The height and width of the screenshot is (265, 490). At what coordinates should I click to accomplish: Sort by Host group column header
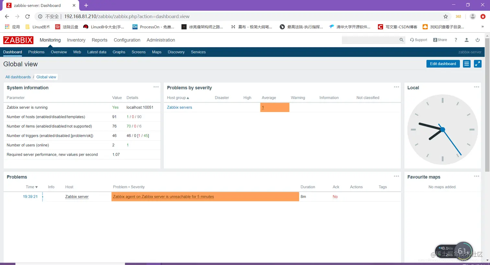coord(178,98)
